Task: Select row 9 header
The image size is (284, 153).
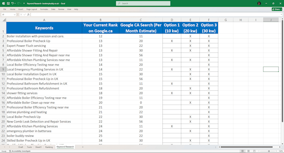Action: point(3,69)
